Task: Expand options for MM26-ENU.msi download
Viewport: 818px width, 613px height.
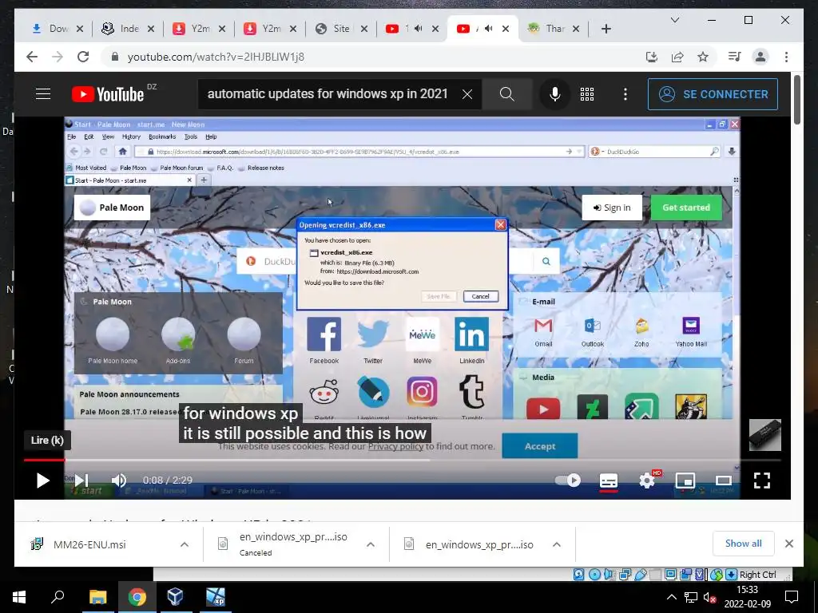Action: click(185, 544)
